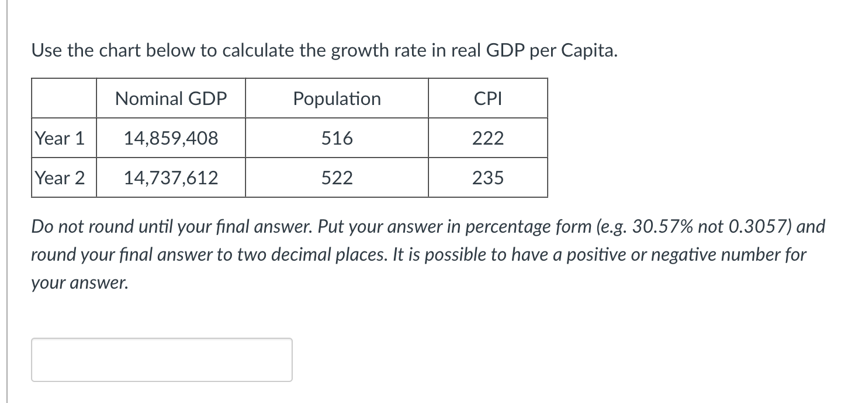Select the value 14,859,408 in the table
This screenshot has width=862, height=403.
coord(170,138)
